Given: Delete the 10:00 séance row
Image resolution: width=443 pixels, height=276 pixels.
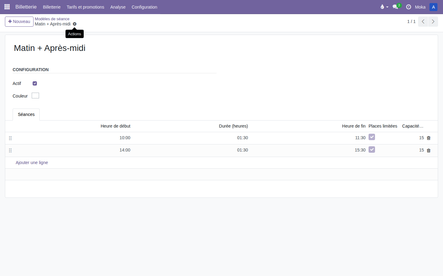Looking at the screenshot, I should pyautogui.click(x=429, y=138).
